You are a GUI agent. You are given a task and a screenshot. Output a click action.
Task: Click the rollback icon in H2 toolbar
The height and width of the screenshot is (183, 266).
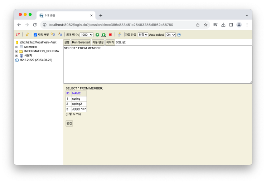(60, 35)
